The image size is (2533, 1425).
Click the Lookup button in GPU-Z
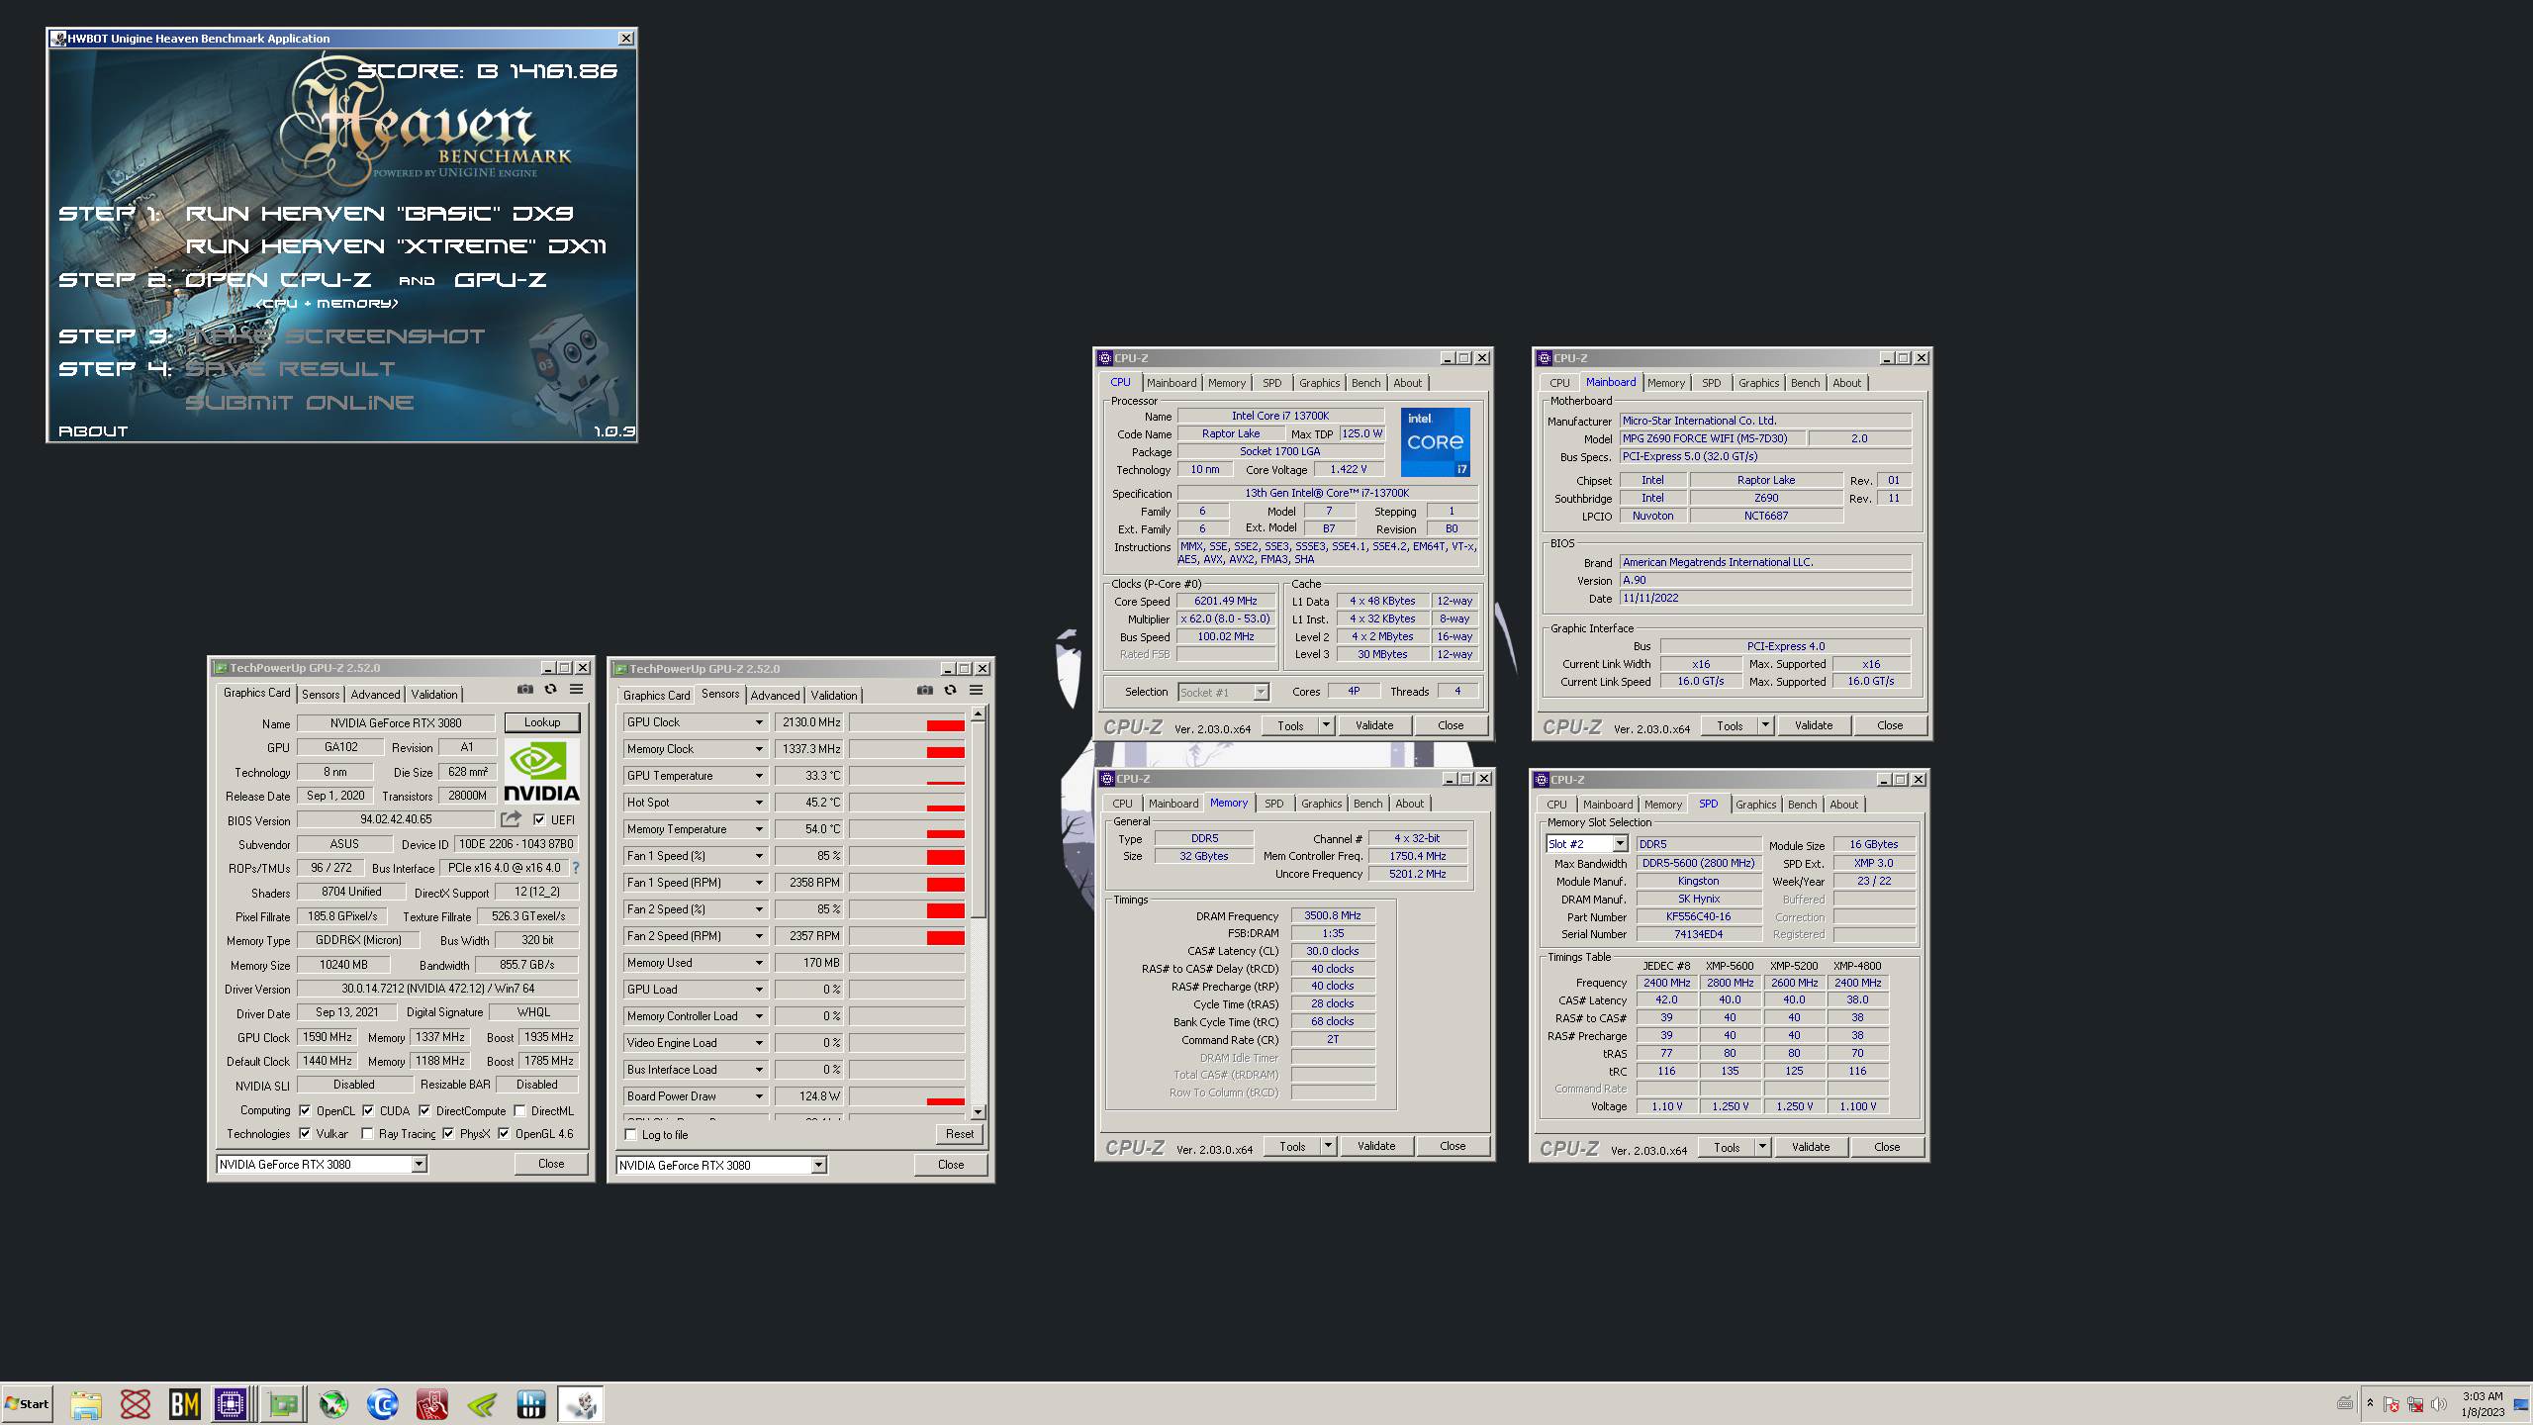[542, 722]
